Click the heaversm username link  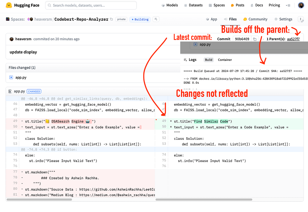point(43,19)
